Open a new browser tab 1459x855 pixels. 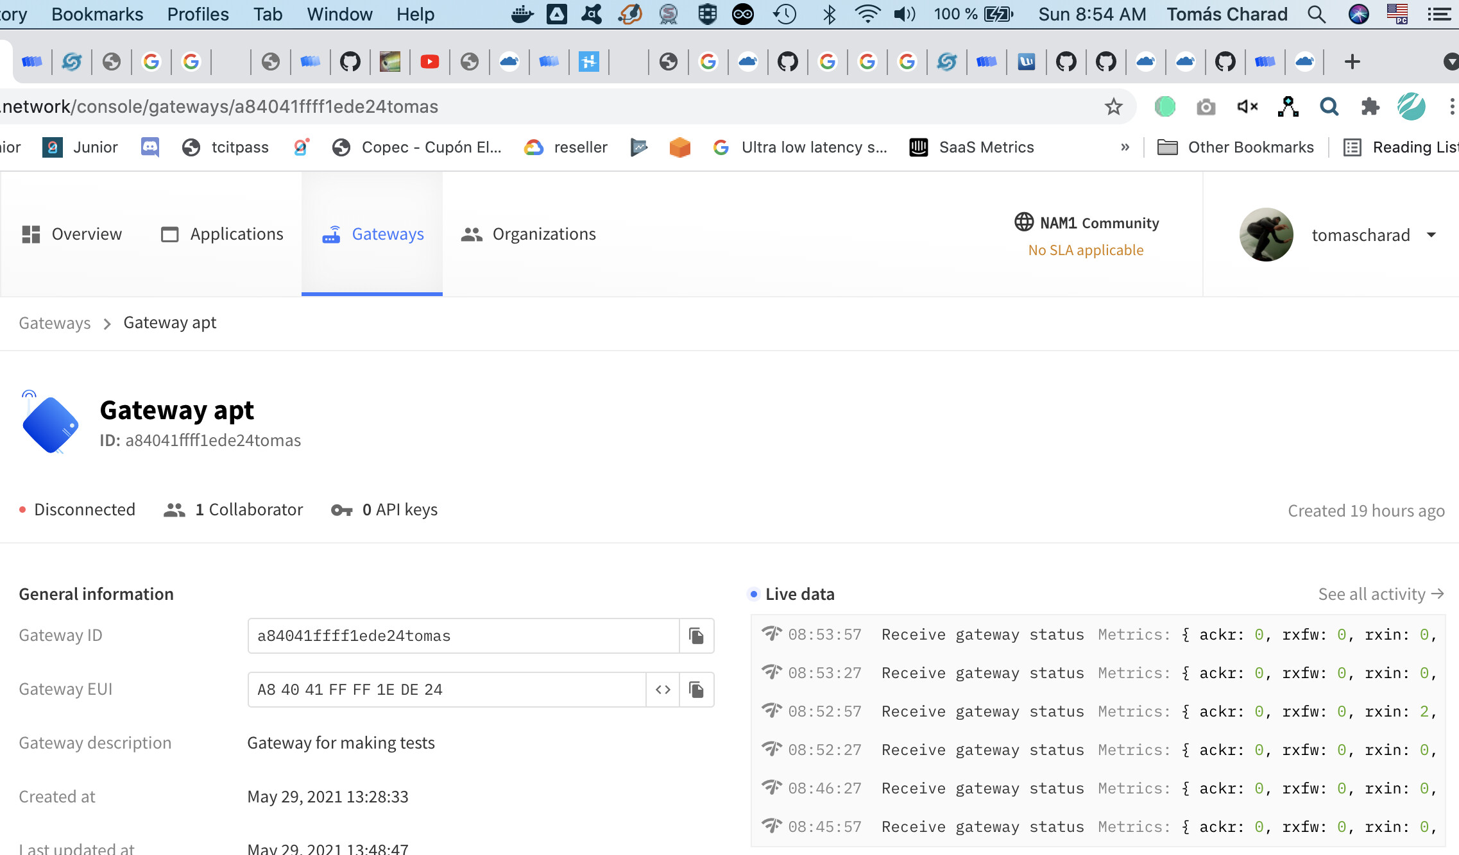pyautogui.click(x=1352, y=62)
